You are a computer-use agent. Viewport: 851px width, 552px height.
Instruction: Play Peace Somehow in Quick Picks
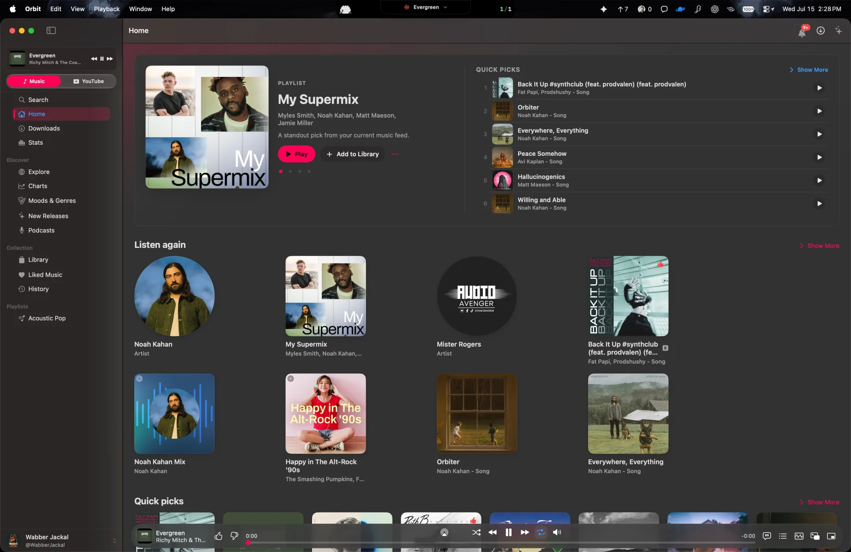pyautogui.click(x=820, y=157)
